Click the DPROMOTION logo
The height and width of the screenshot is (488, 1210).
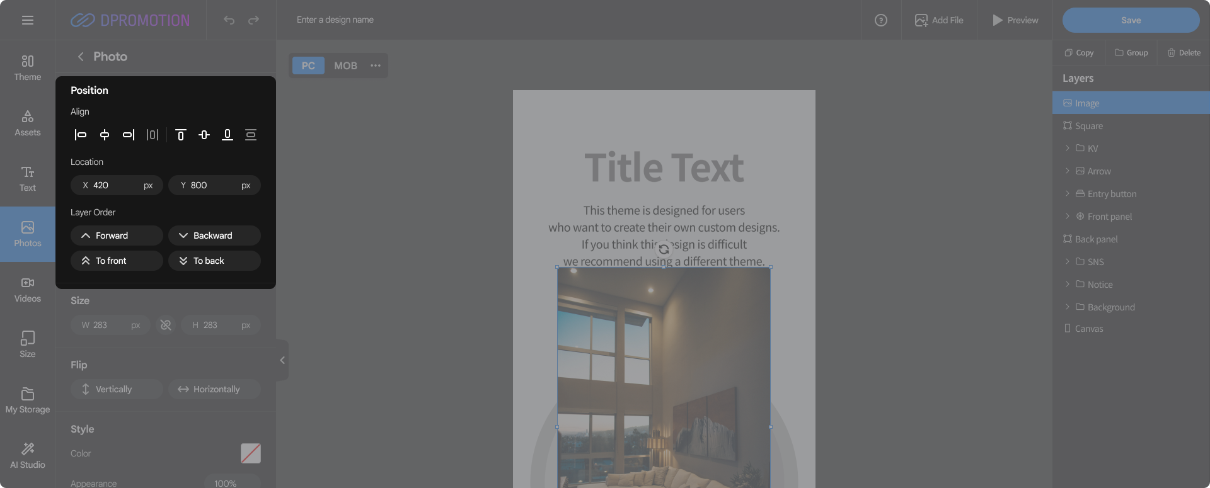pos(130,20)
